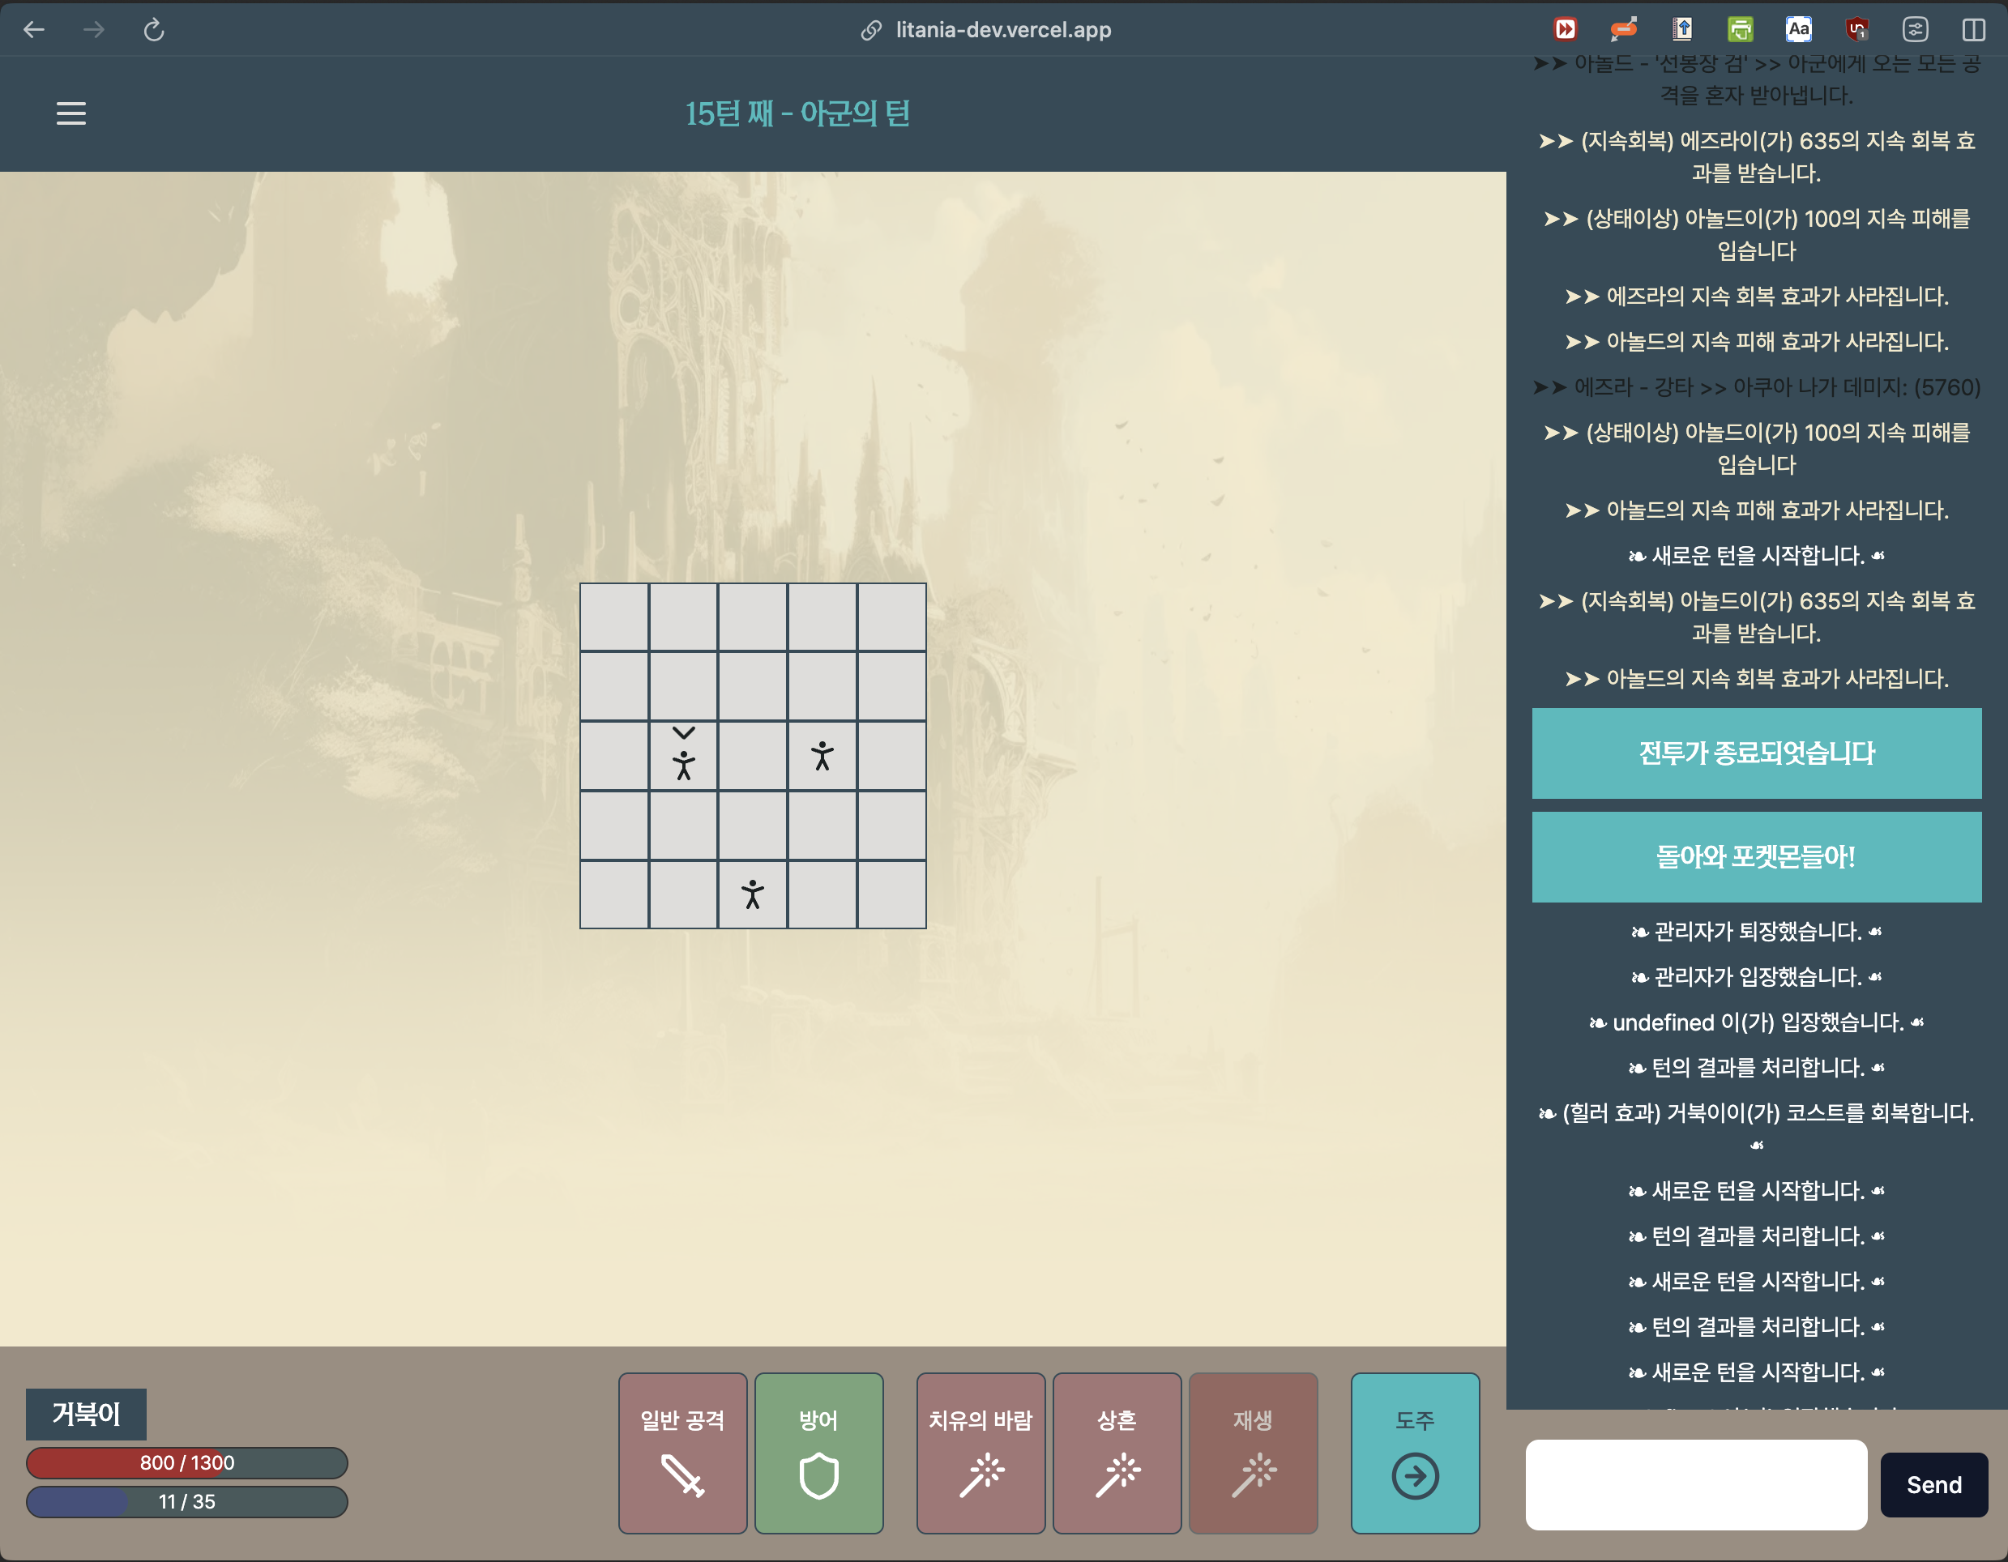Click the wand icon on 치유의 바람

(x=981, y=1475)
